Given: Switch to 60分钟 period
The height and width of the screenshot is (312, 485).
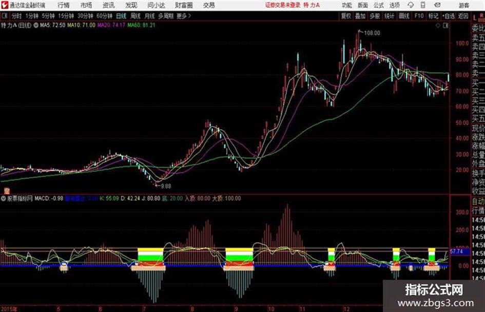Looking at the screenshot, I should coord(104,16).
